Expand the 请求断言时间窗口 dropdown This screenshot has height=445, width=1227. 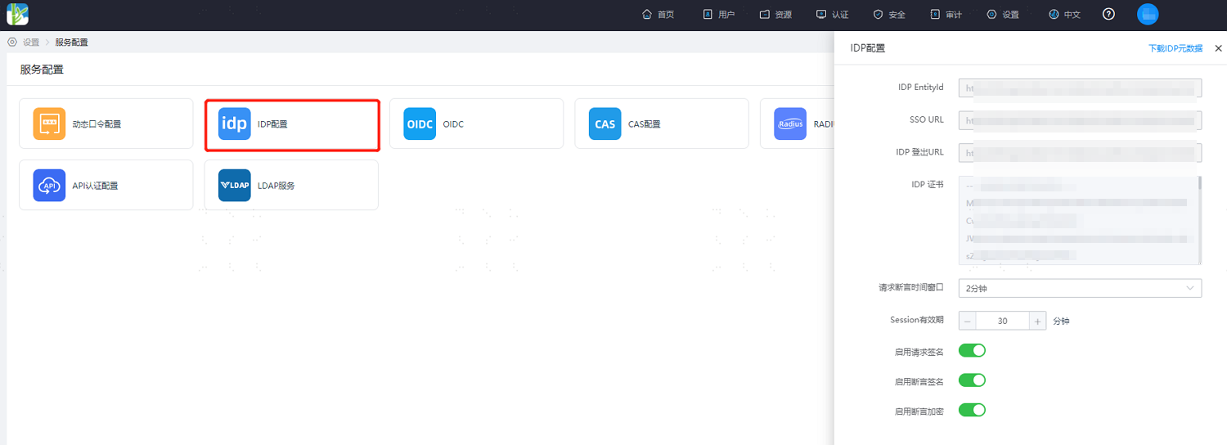tap(1080, 288)
